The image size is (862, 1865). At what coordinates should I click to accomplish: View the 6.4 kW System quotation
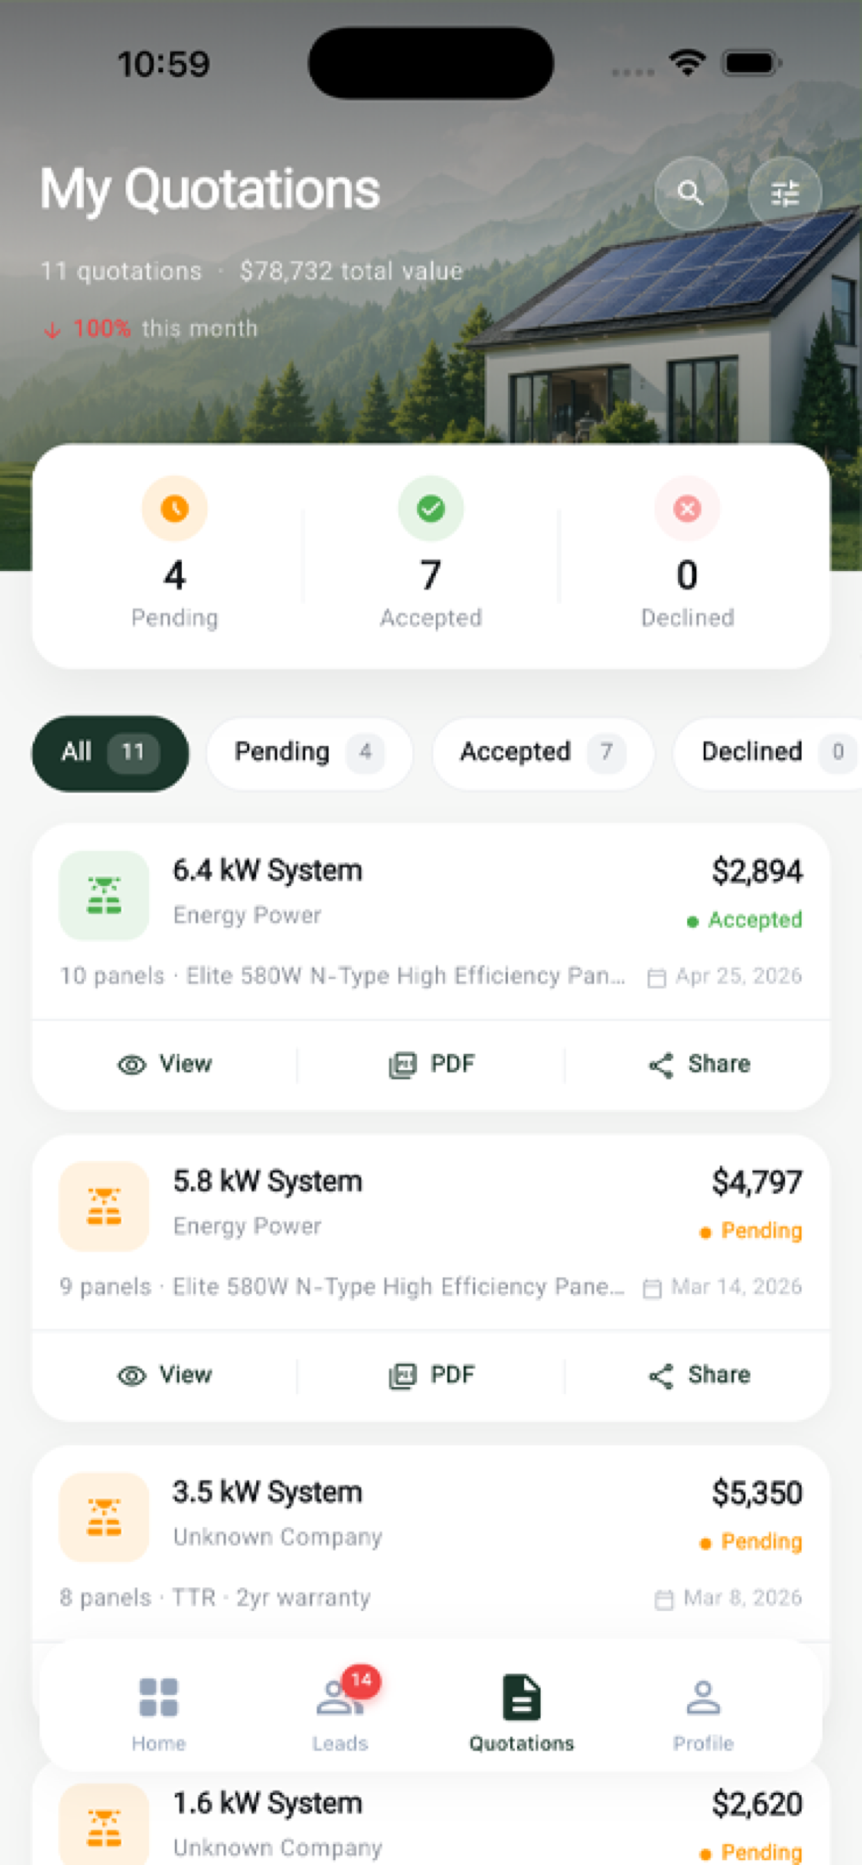[x=164, y=1064]
